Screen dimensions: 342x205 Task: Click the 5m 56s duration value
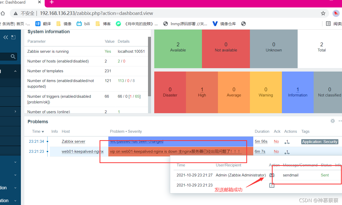click(x=261, y=141)
